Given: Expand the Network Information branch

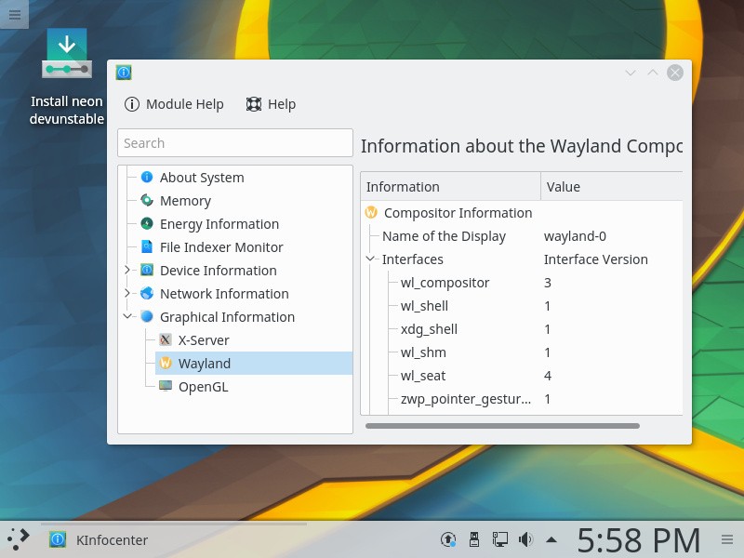Looking at the screenshot, I should (x=127, y=293).
